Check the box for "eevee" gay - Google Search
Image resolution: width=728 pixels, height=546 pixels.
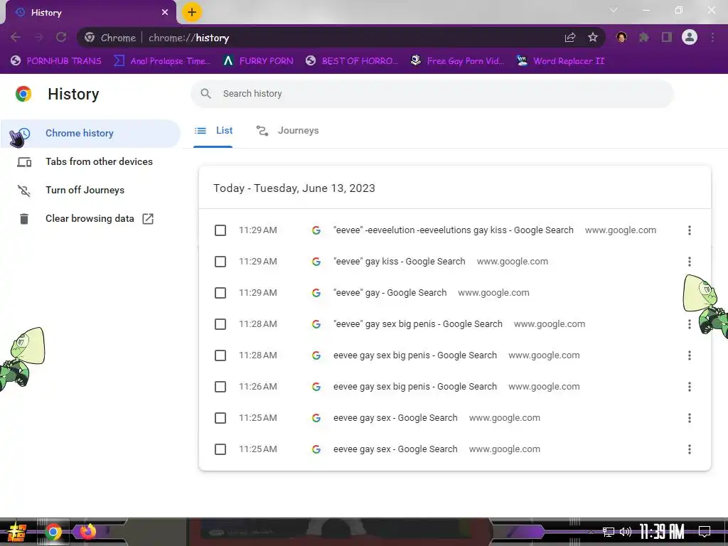click(220, 293)
